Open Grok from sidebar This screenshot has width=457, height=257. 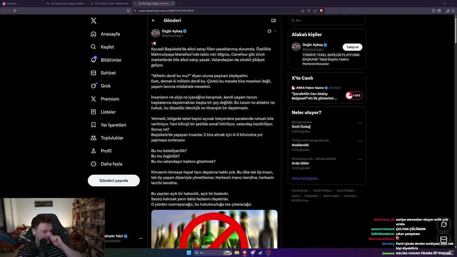[101, 86]
